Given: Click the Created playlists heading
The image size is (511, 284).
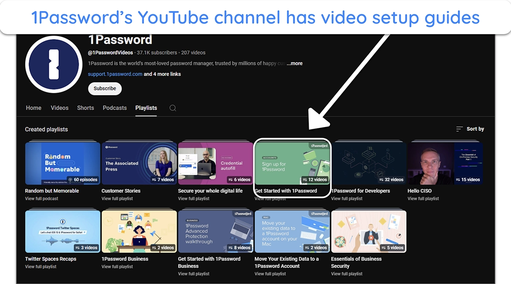Looking at the screenshot, I should [x=46, y=129].
